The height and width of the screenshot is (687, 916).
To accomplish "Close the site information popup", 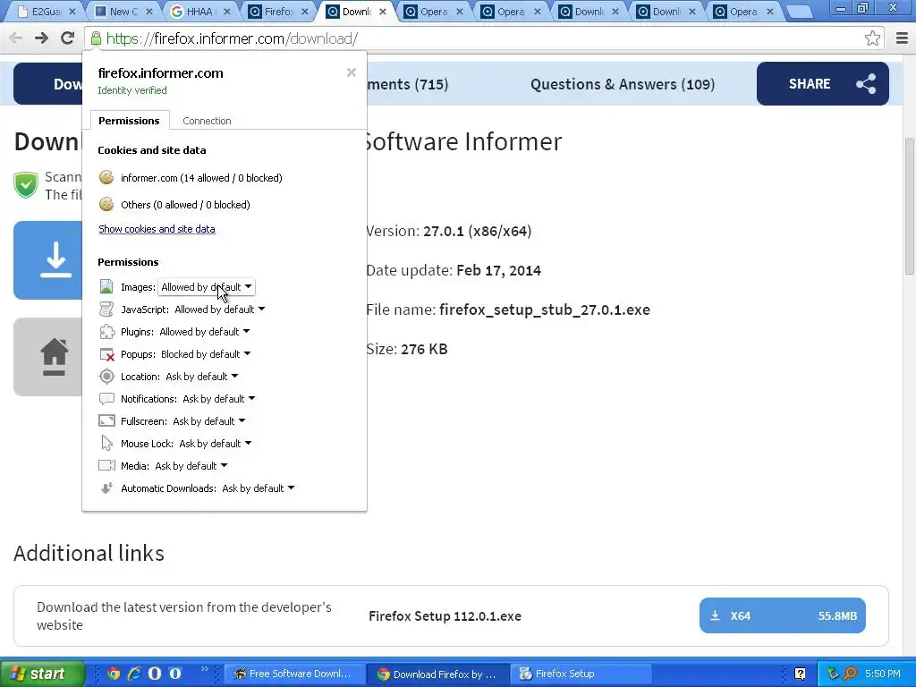I will [x=351, y=72].
